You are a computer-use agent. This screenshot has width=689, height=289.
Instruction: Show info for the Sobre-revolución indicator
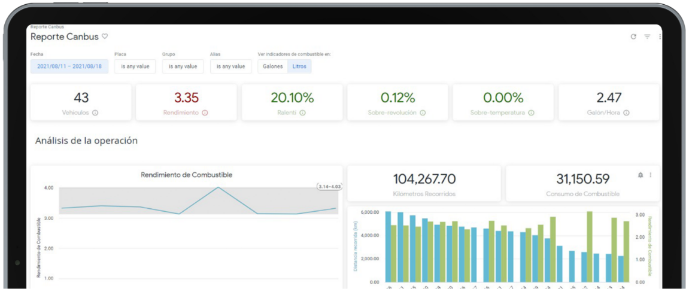(423, 112)
